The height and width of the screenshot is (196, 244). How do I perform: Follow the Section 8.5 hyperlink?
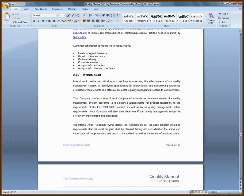(79, 37)
